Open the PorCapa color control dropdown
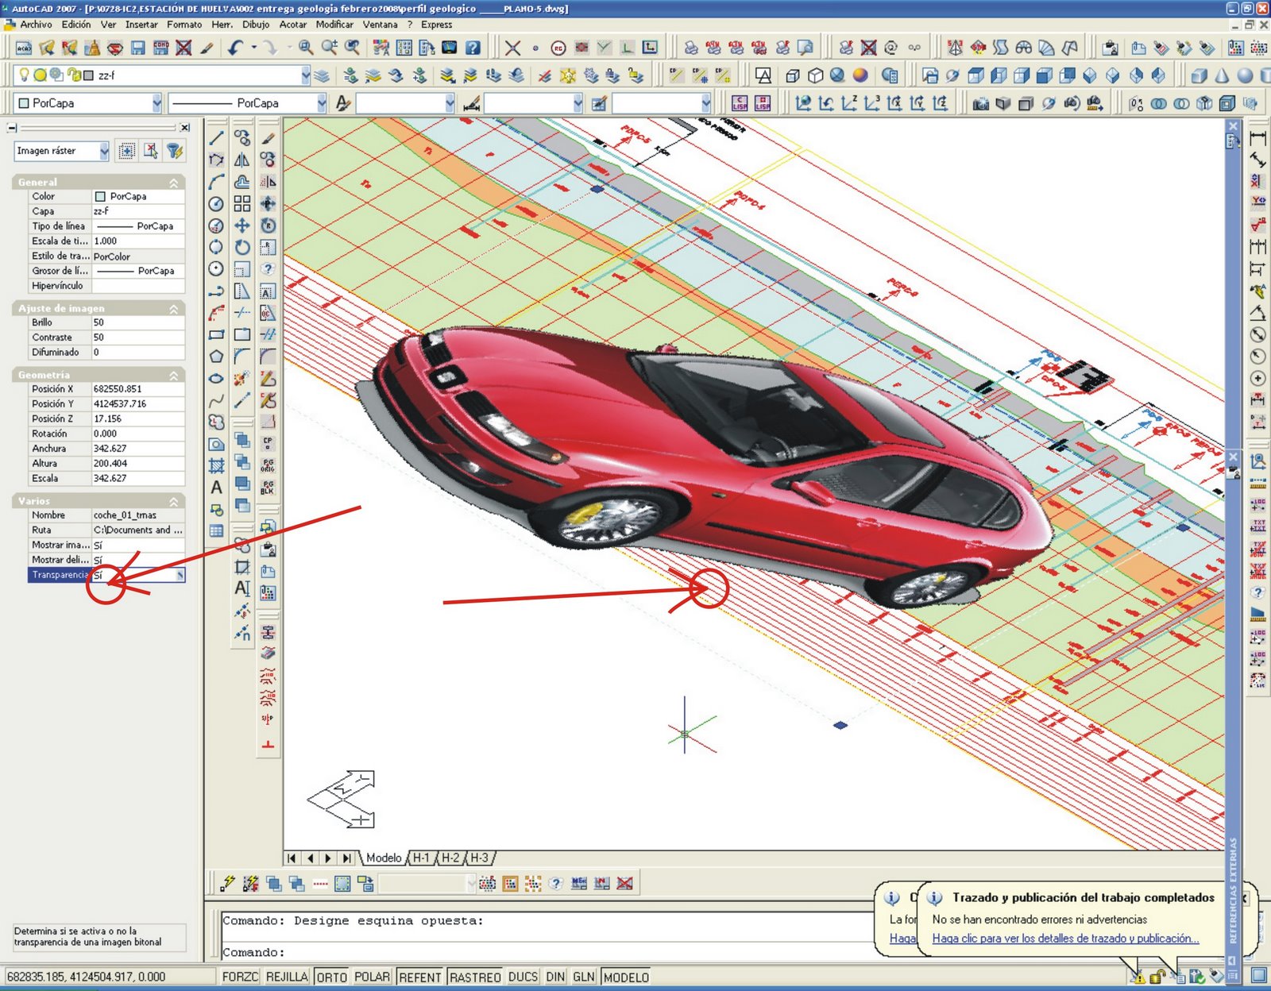The width and height of the screenshot is (1271, 991). [157, 103]
